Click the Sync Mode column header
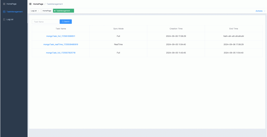This screenshot has width=267, height=137. pyautogui.click(x=118, y=29)
